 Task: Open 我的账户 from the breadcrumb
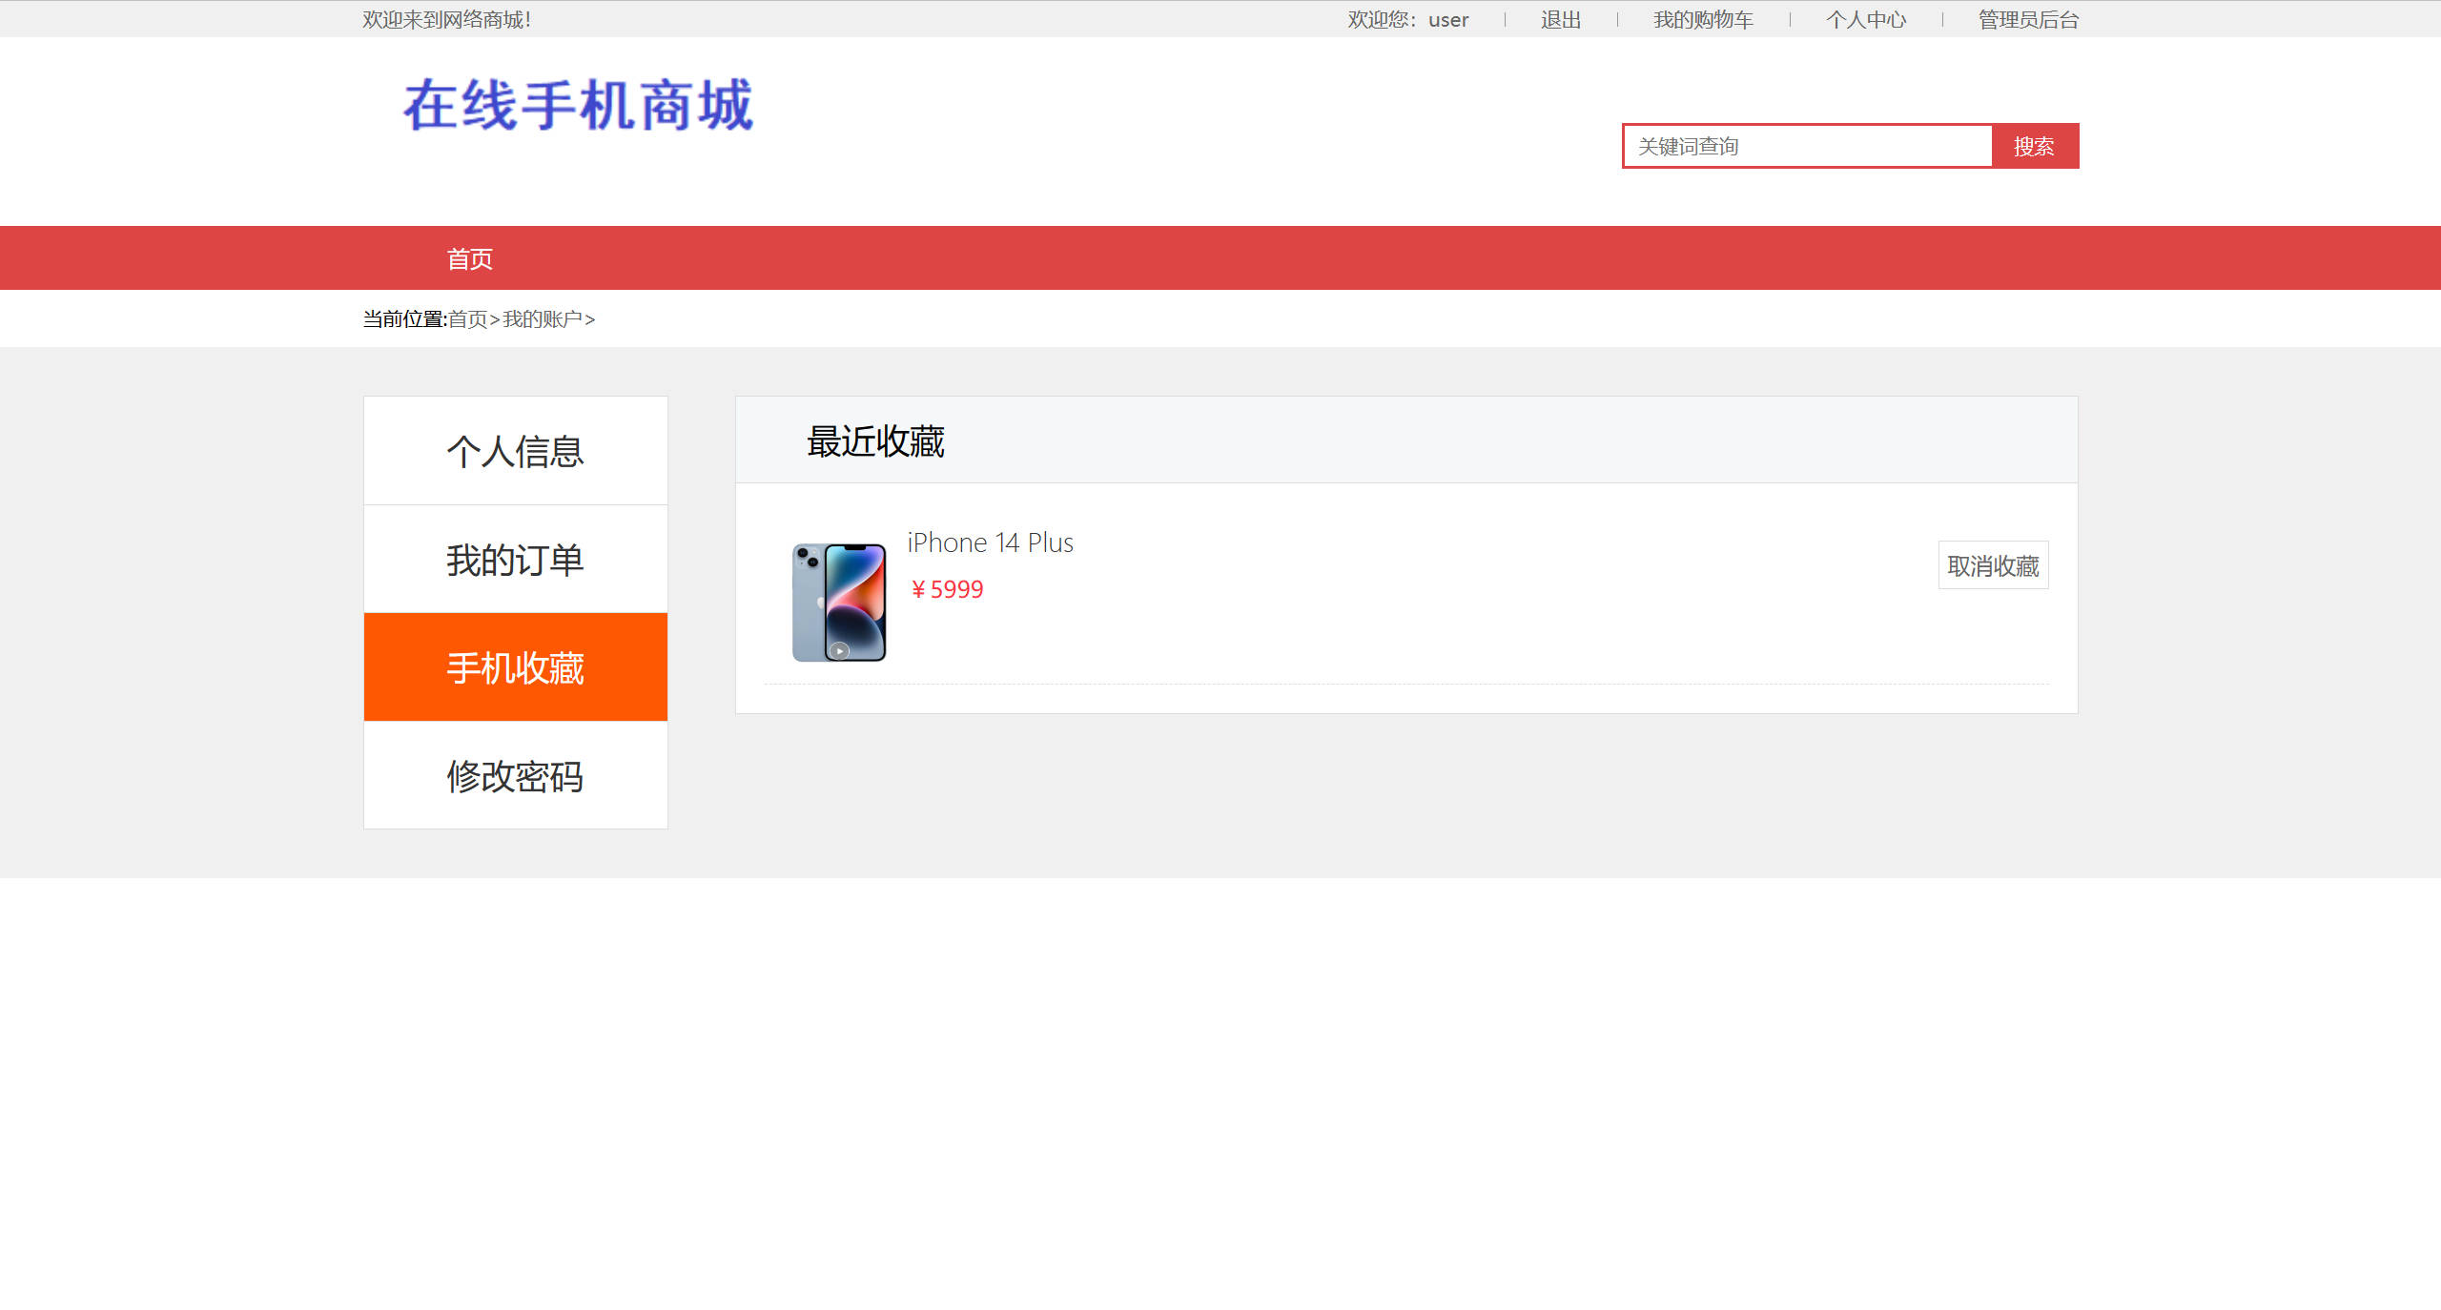click(x=541, y=318)
